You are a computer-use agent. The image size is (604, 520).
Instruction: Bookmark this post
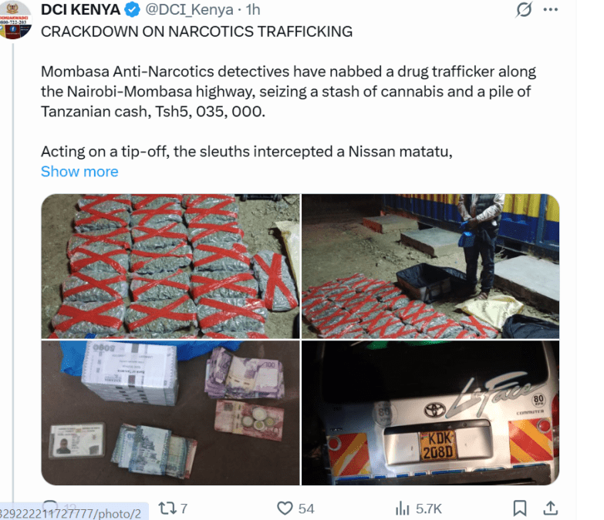click(x=520, y=508)
